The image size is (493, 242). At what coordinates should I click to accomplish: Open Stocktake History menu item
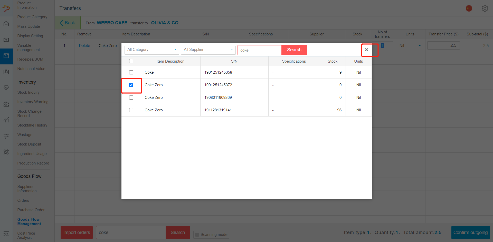coord(32,125)
